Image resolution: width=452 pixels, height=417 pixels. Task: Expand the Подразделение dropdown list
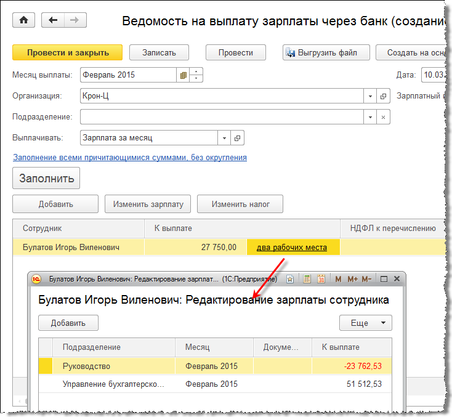(370, 117)
